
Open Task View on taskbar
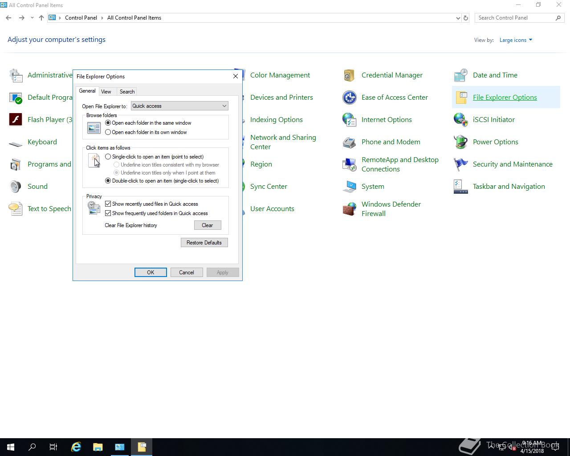point(53,447)
